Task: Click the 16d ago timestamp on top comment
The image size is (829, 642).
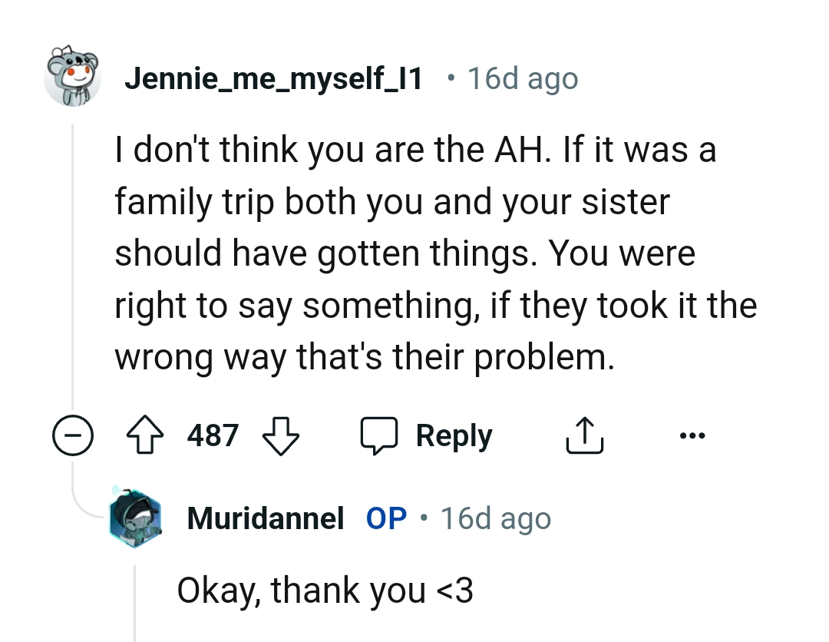Action: point(523,78)
